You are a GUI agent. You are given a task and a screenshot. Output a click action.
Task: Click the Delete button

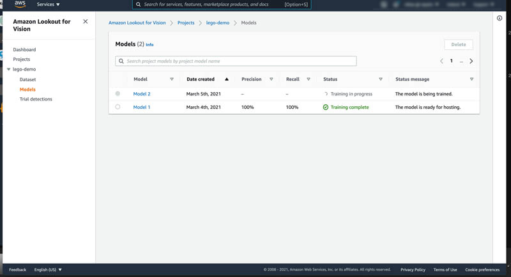(x=459, y=44)
